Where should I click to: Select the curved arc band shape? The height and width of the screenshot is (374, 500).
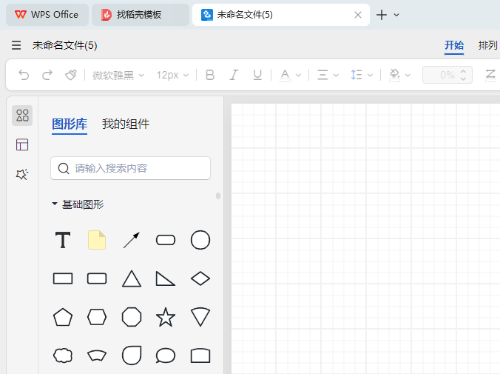[97, 355]
